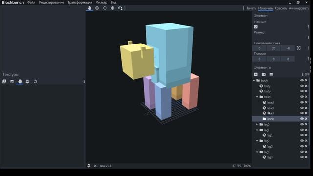
Task: Open three-dot options for Центральная точка row
Action: point(309,48)
